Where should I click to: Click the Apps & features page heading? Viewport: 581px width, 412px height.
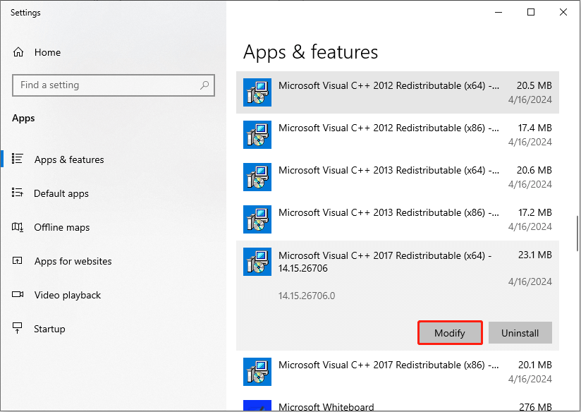pos(310,52)
